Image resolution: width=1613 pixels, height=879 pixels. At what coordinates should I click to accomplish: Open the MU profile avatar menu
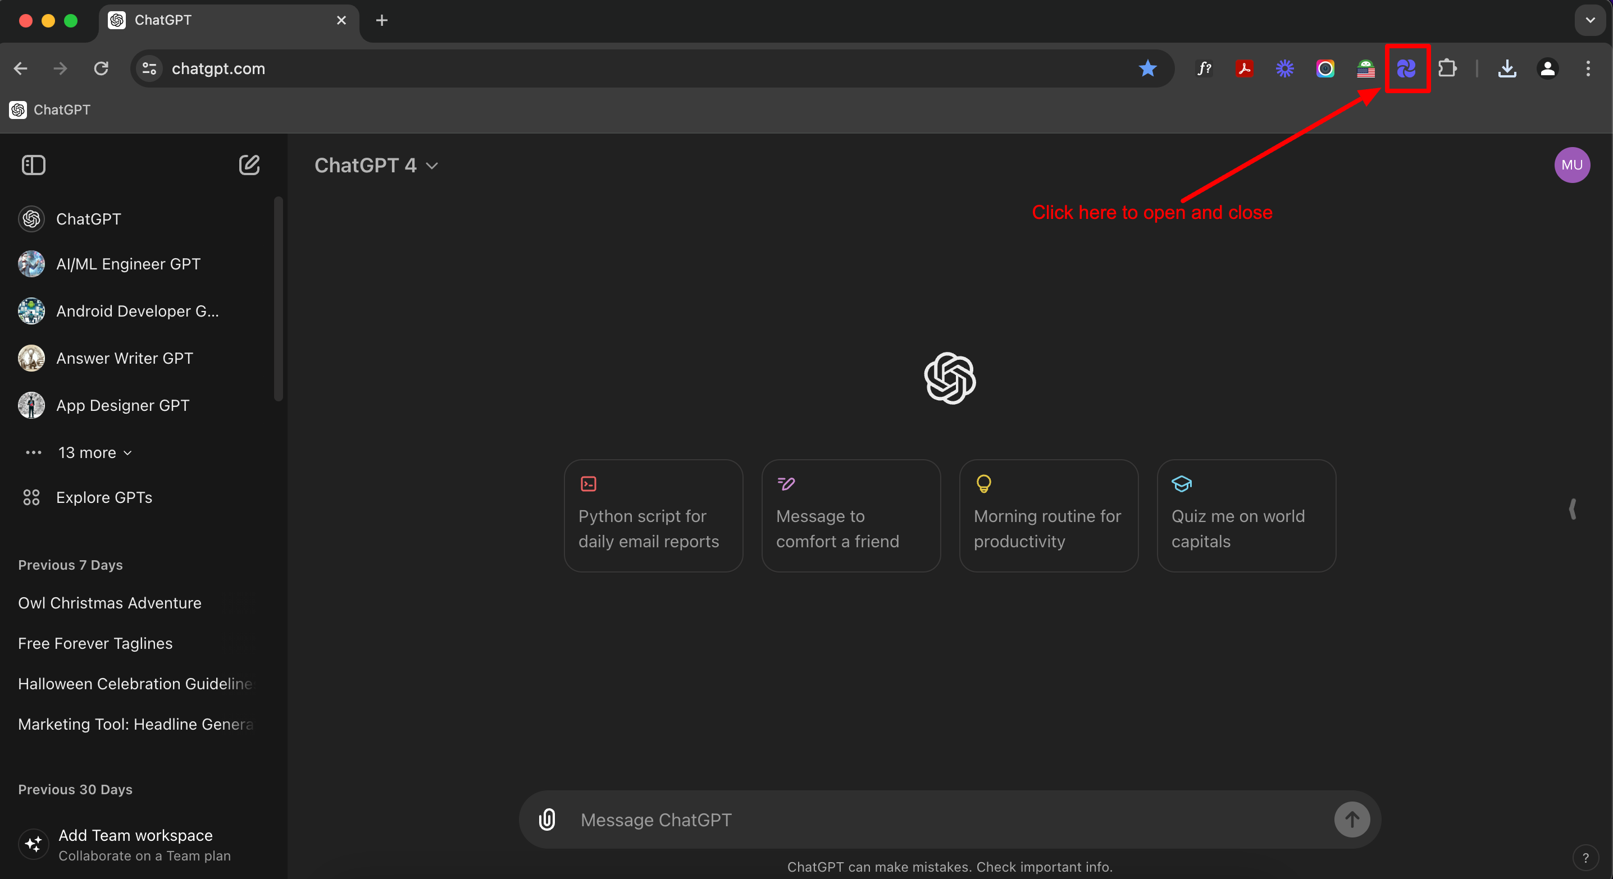point(1571,165)
